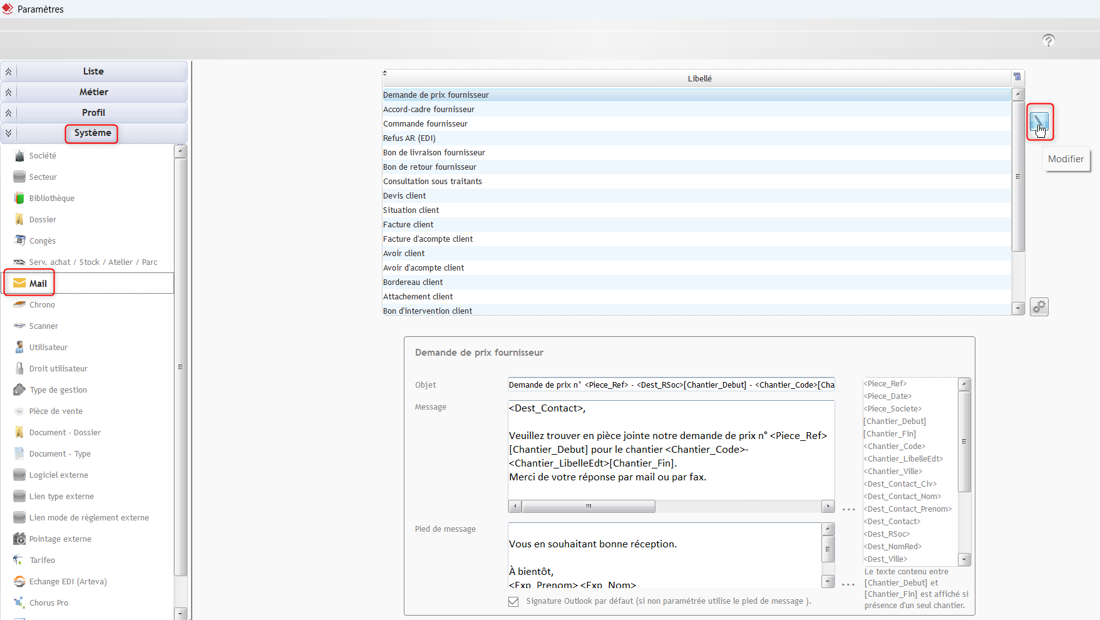The width and height of the screenshot is (1100, 620).
Task: Click into the Objet text field
Action: (x=671, y=385)
